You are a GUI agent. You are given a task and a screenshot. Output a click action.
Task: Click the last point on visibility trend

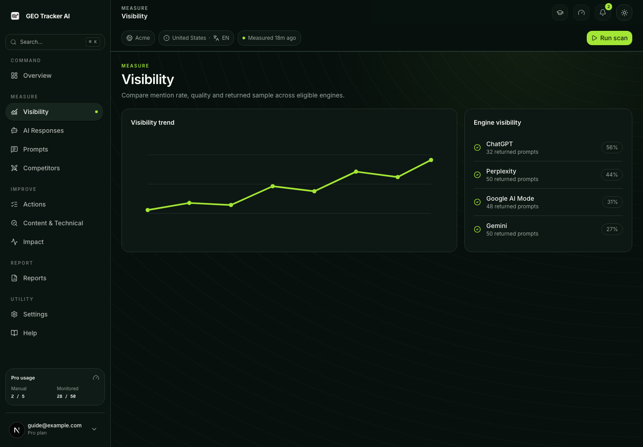click(x=431, y=160)
